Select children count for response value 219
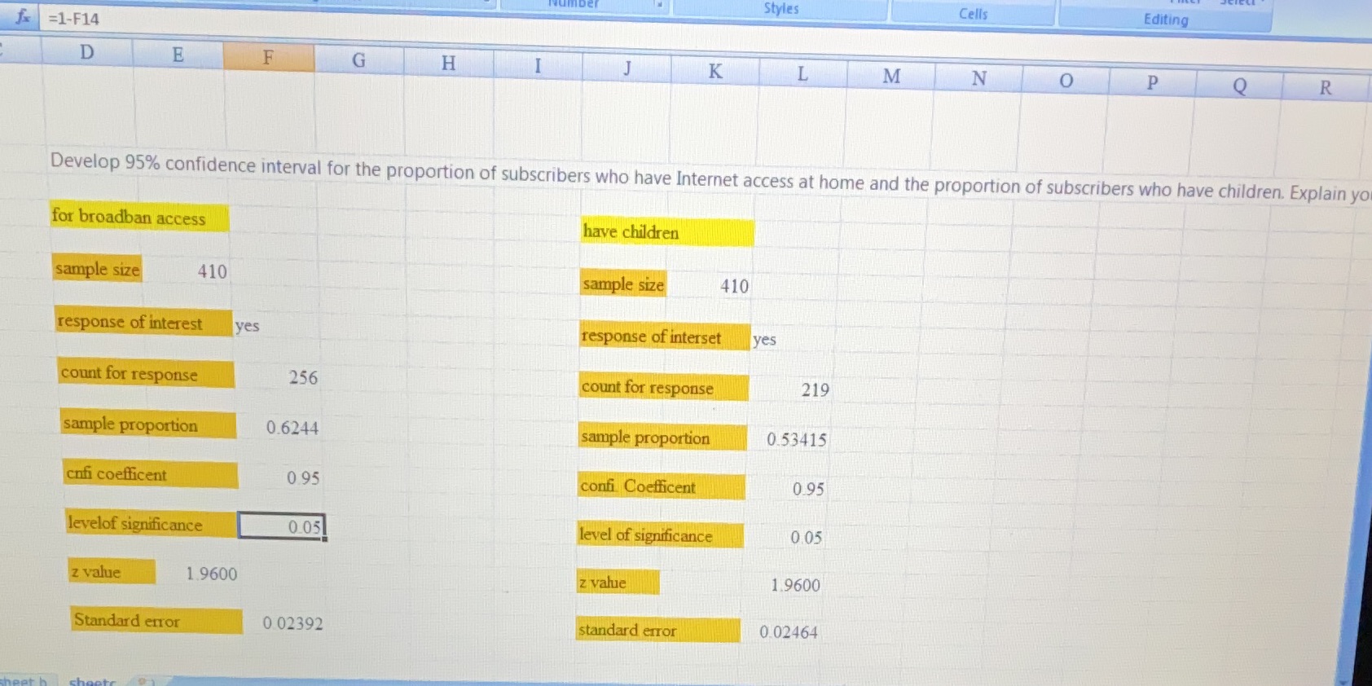 pyautogui.click(x=815, y=390)
